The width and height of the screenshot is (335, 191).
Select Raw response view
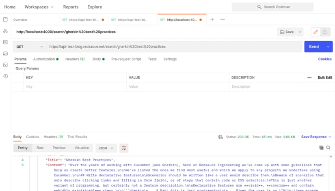click(40, 148)
